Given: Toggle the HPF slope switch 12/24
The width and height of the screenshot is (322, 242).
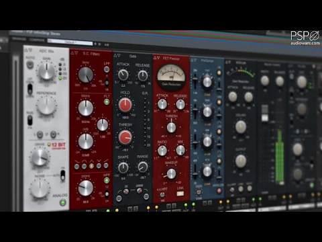Looking at the screenshot, I should coord(107,194).
